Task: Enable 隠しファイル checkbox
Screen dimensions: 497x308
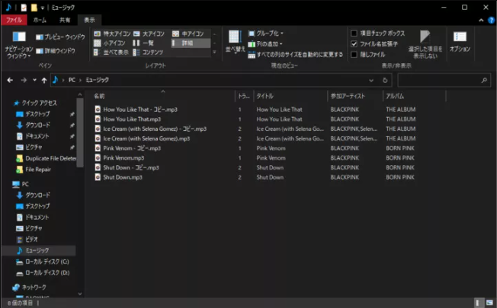Action: click(x=354, y=55)
